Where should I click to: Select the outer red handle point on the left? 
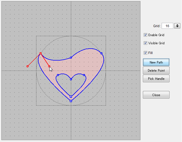pyautogui.click(x=27, y=66)
